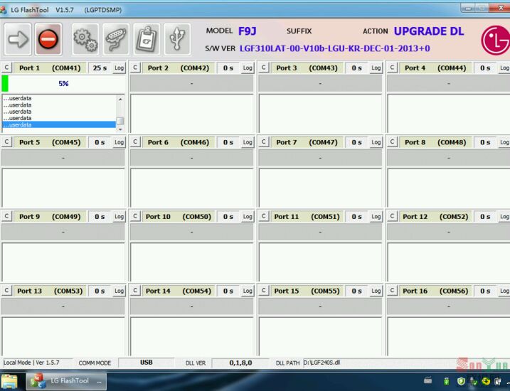Click the Port 6 (COM46) label
The width and height of the screenshot is (510, 391).
(179, 142)
